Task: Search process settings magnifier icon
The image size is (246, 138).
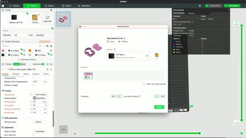Action: (x=51, y=70)
